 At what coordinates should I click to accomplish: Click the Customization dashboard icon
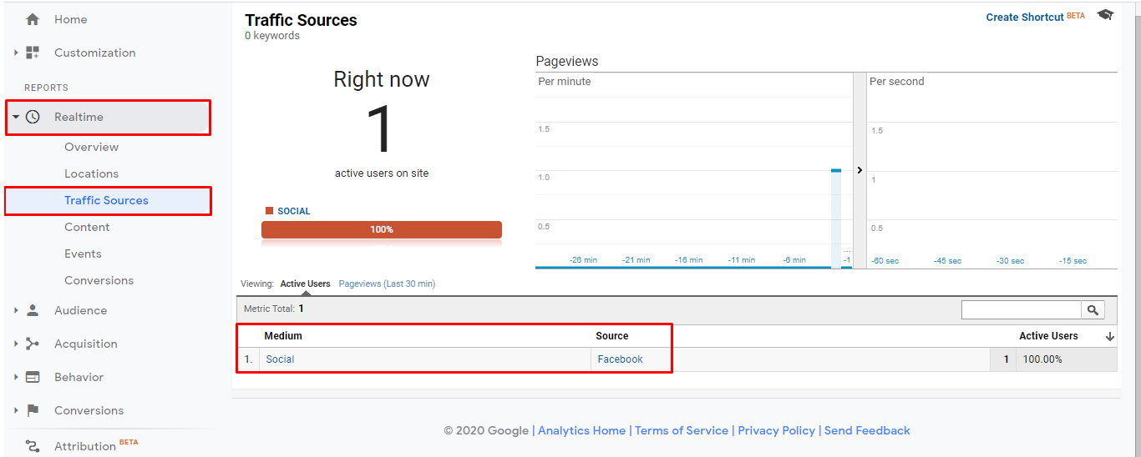[33, 53]
